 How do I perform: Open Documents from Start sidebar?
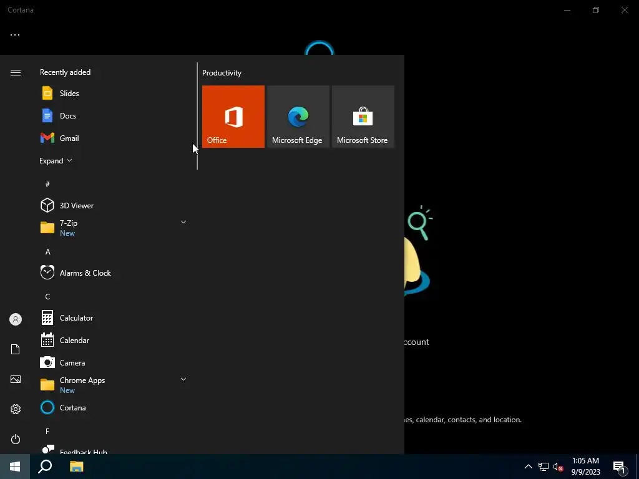pyautogui.click(x=16, y=349)
